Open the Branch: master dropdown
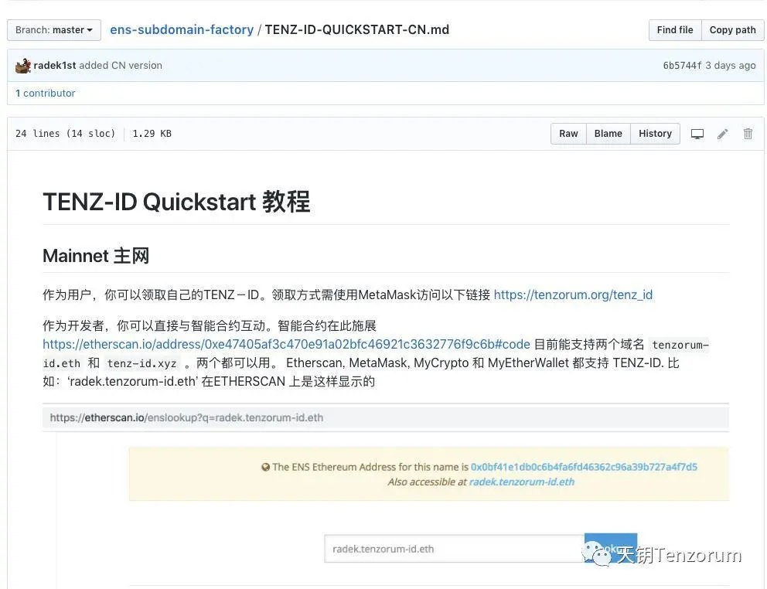 (54, 30)
